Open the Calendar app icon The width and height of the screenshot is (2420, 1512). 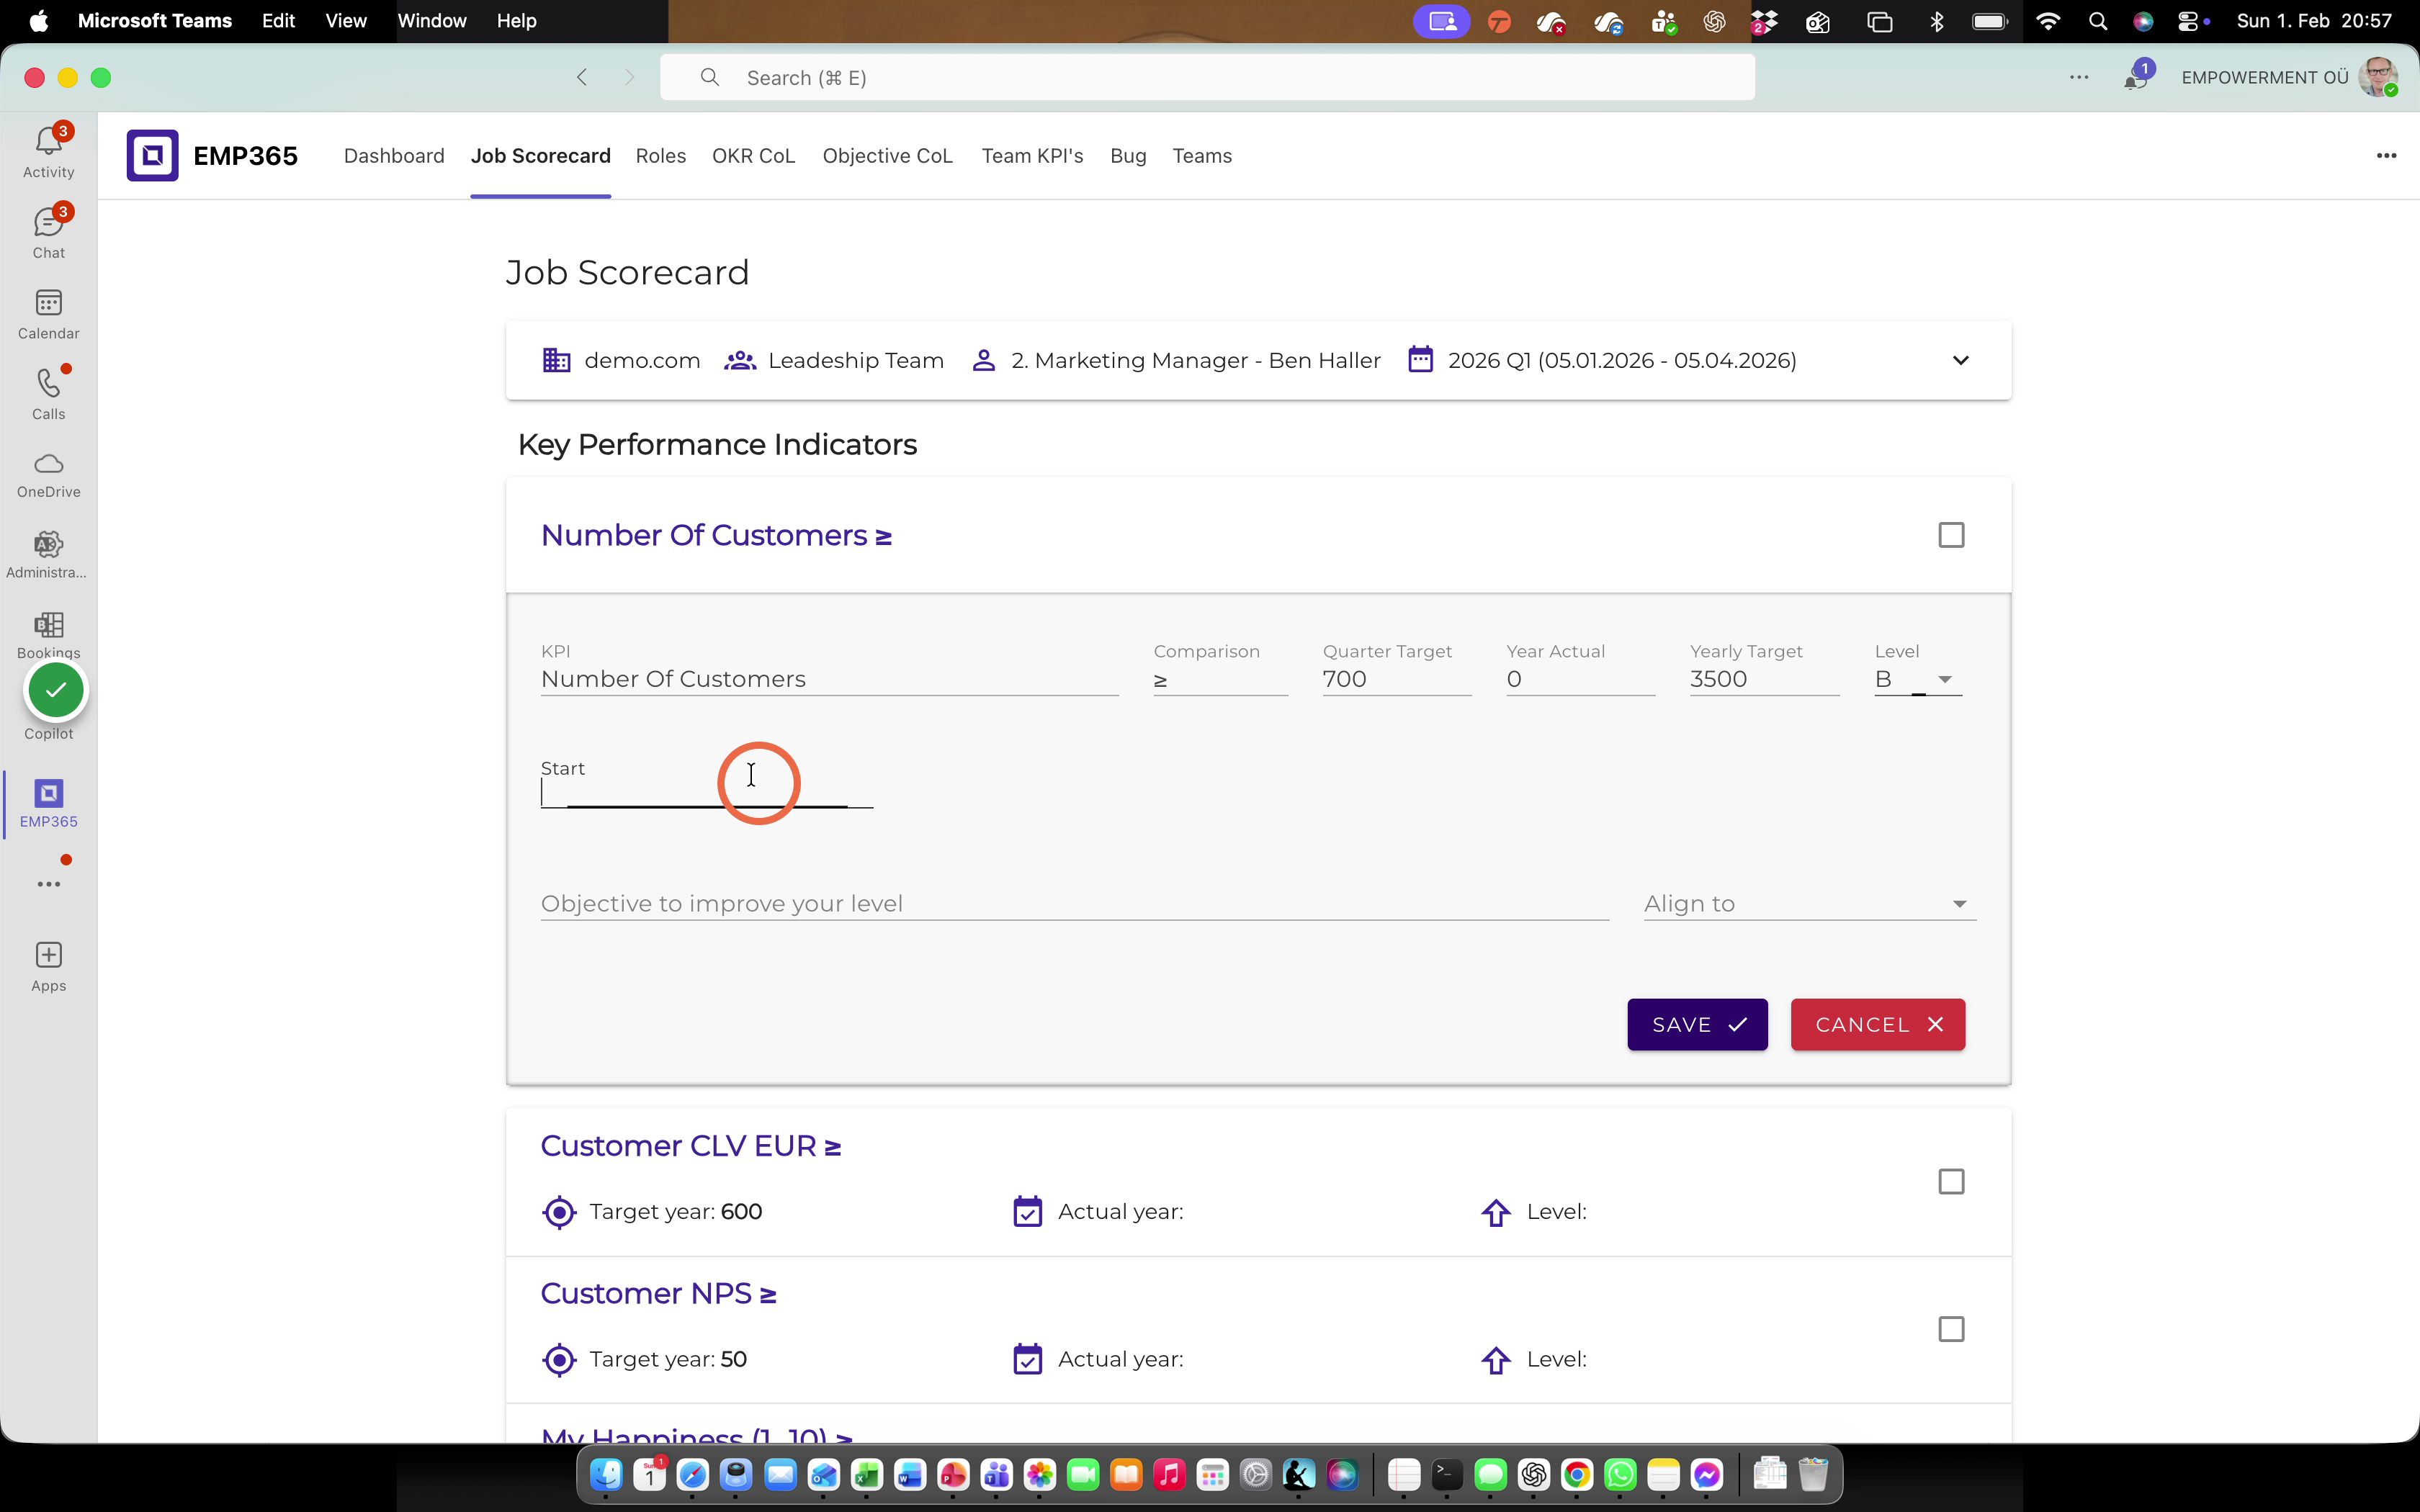coord(48,313)
